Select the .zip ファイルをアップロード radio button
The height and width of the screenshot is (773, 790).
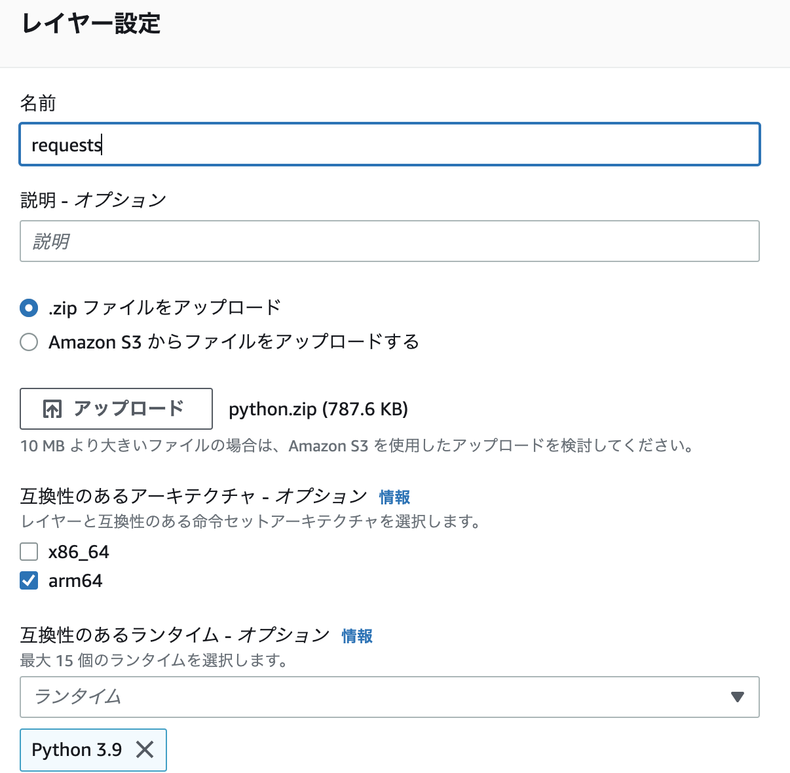pyautogui.click(x=29, y=307)
